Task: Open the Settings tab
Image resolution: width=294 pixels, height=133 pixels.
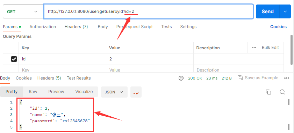Action: [188, 27]
